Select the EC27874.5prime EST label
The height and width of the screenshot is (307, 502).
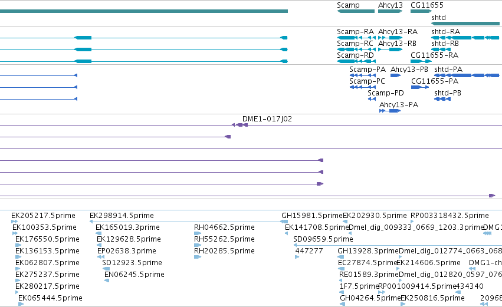368,263
